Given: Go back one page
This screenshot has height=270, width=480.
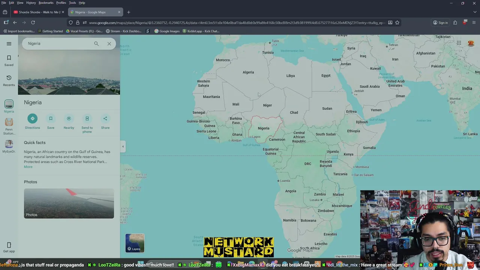Looking at the screenshot, I should (15, 22).
